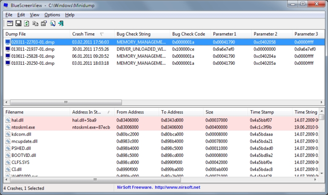This screenshot has width=328, height=195.
Task: Click the icon beside 010611-25828-01.dmp
Action: (x=8, y=57)
